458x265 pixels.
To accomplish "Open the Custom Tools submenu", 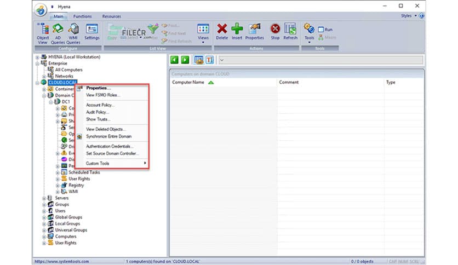I will pyautogui.click(x=112, y=164).
